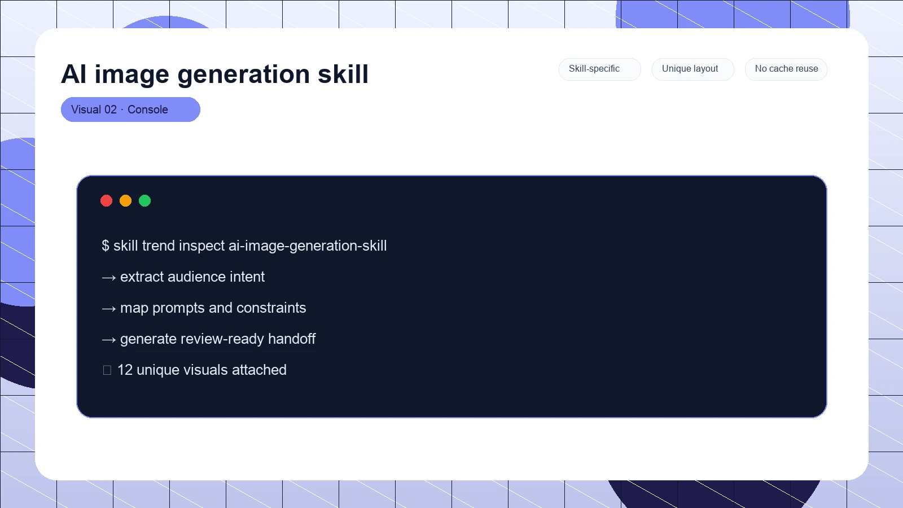Select the Unique layout tag pill
The height and width of the screenshot is (508, 903).
point(693,69)
